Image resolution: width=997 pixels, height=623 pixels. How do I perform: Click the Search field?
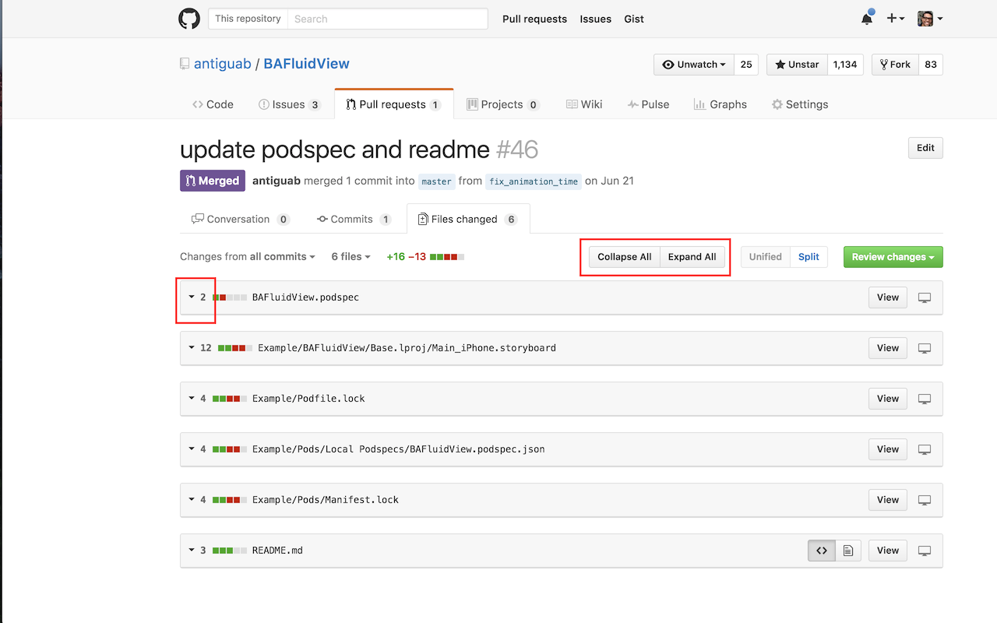point(387,19)
